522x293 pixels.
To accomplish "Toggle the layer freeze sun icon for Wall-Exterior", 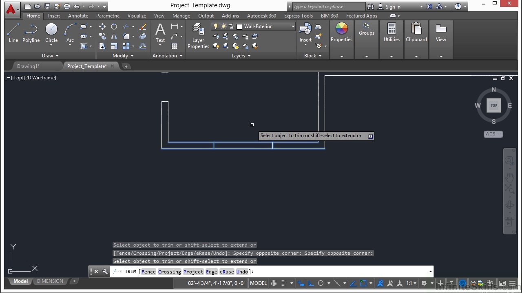I will (223, 26).
